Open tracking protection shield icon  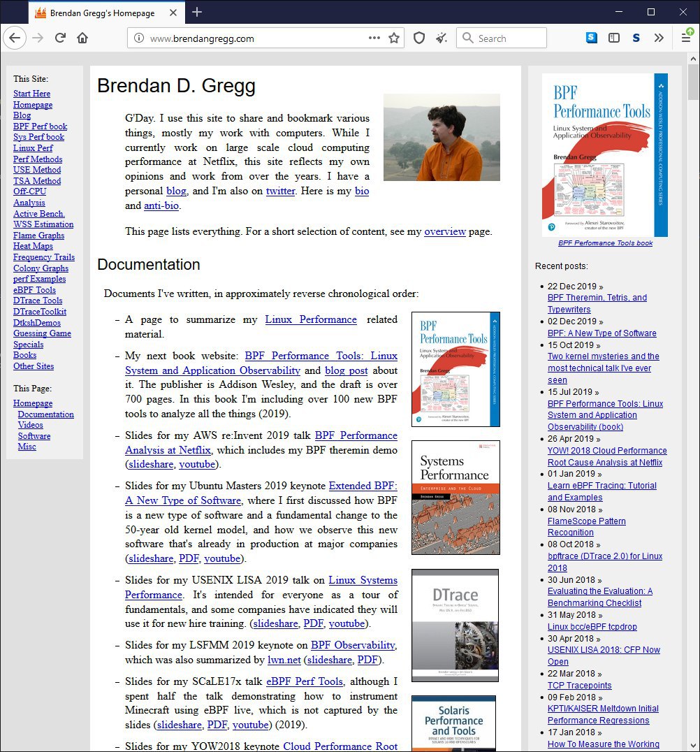pos(419,38)
